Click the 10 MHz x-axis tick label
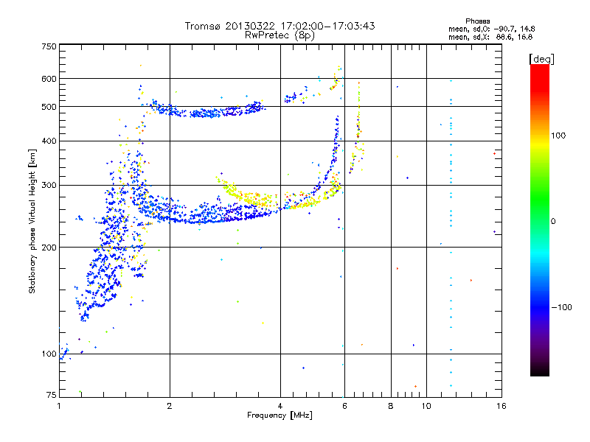The height and width of the screenshot is (442, 590). [426, 406]
